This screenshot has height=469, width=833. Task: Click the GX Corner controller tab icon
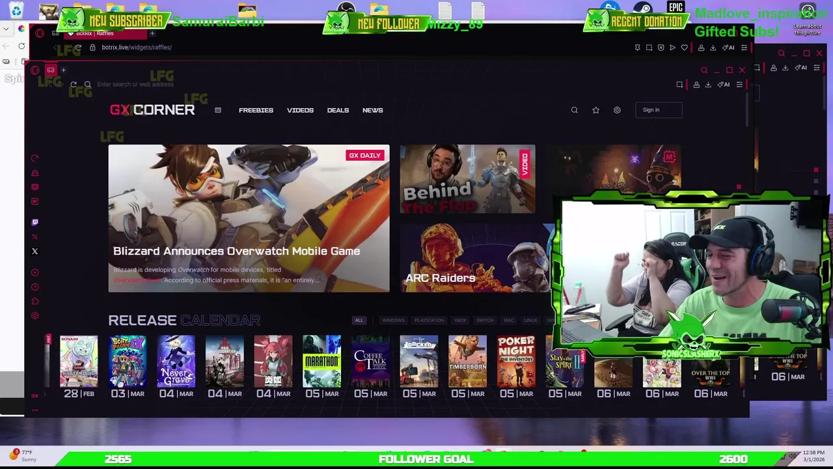[x=50, y=70]
